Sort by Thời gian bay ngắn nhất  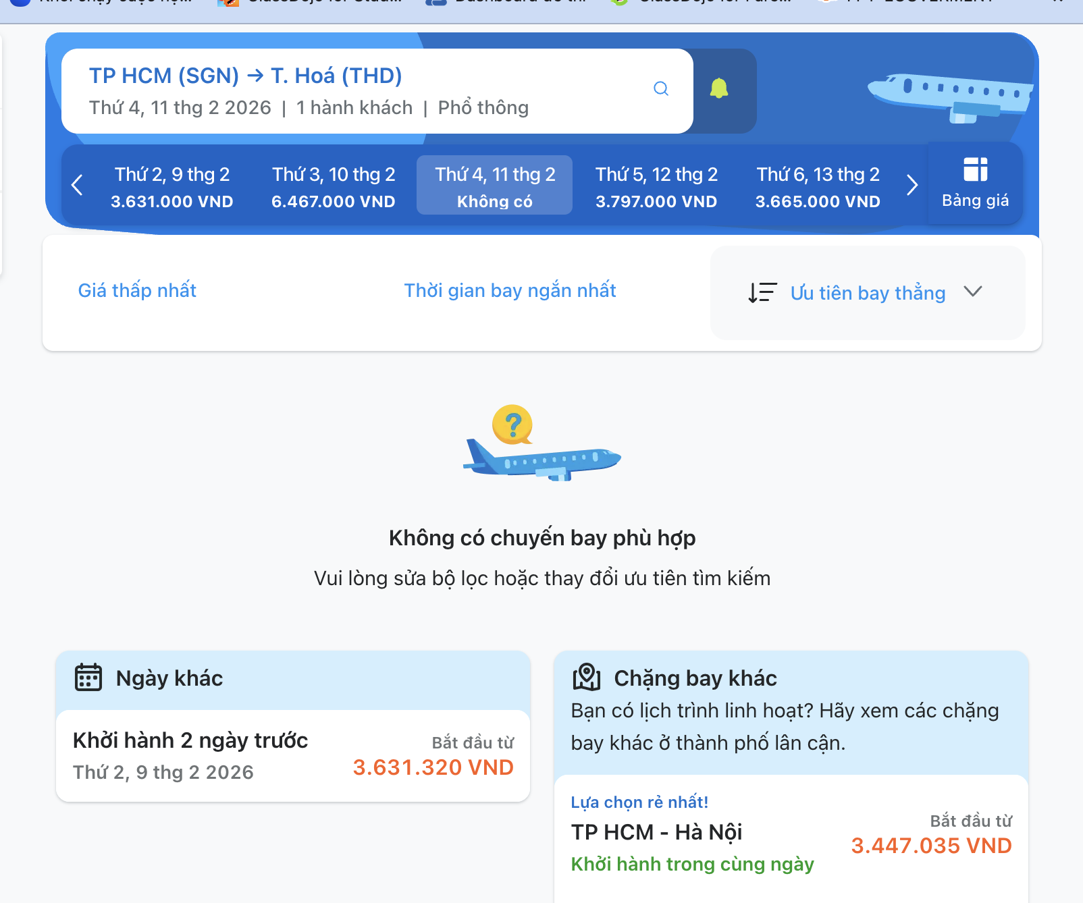pyautogui.click(x=510, y=290)
